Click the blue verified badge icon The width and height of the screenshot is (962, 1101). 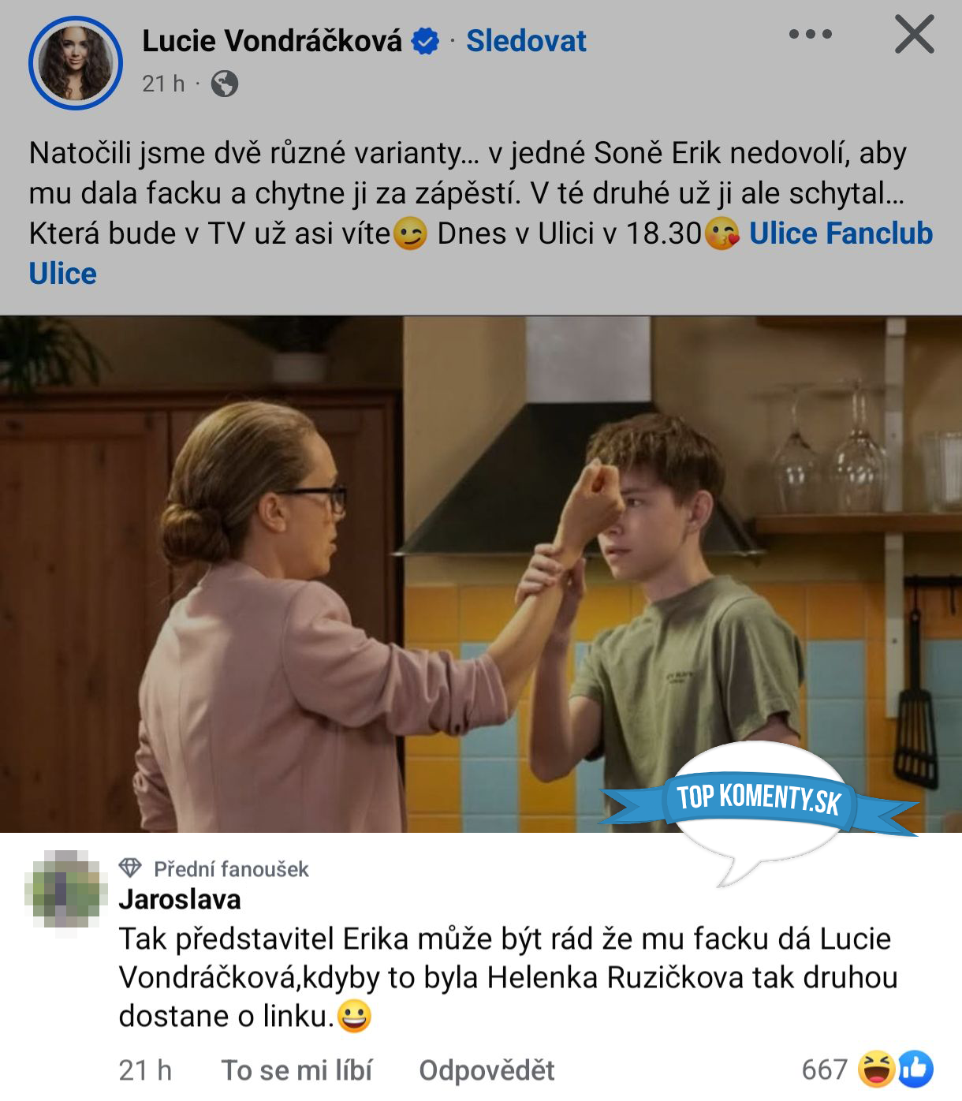point(426,41)
